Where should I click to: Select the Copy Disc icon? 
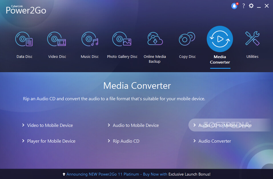(187, 39)
